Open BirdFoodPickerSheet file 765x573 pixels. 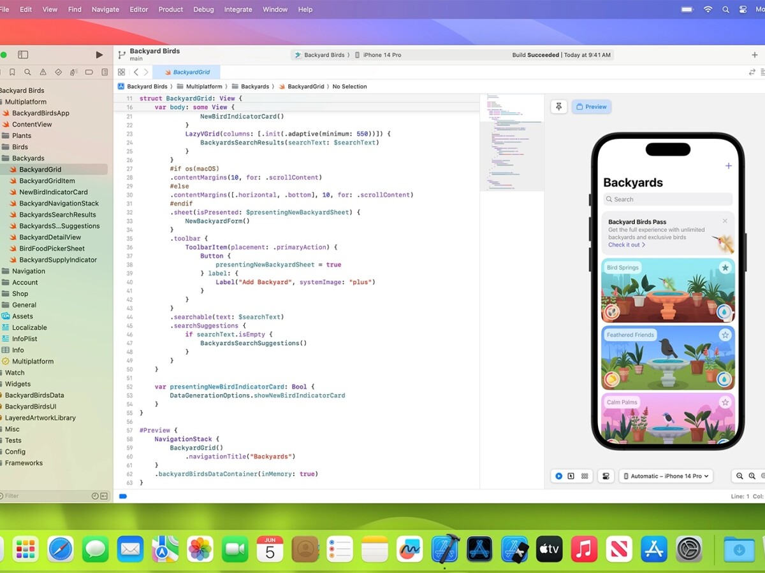click(52, 249)
